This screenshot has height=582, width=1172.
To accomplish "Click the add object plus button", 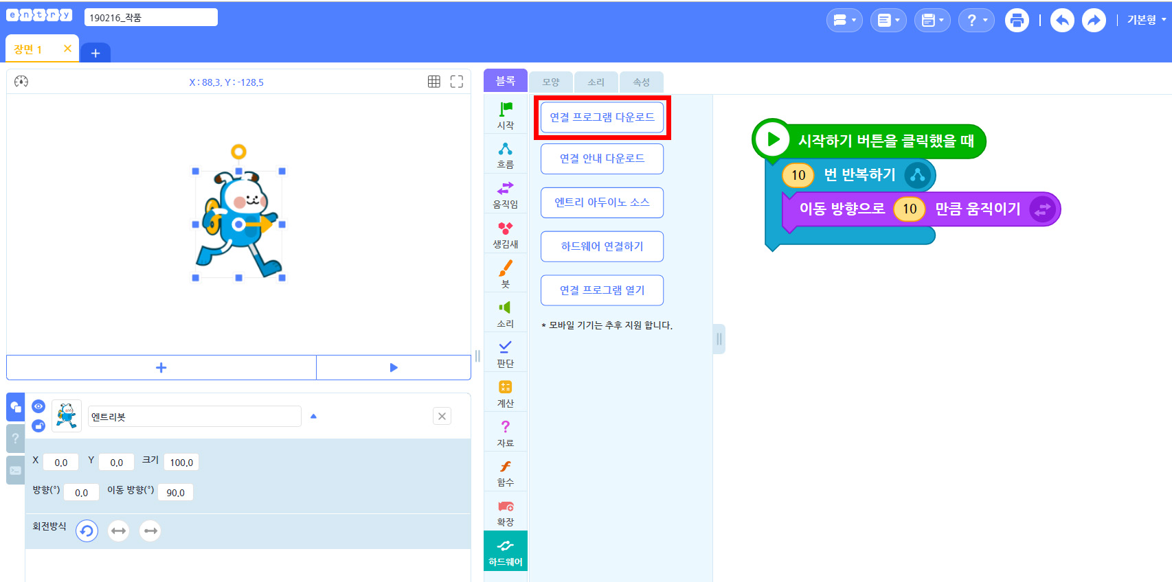I will point(161,368).
